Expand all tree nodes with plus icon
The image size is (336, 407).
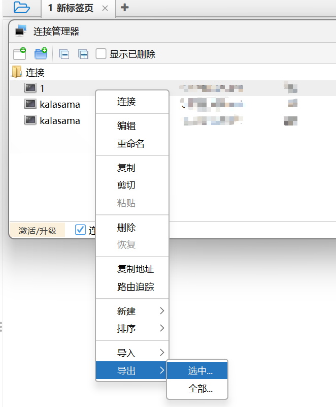[x=84, y=54]
